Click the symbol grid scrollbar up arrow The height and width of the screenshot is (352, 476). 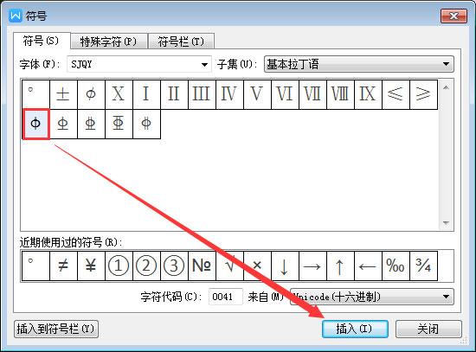pos(446,88)
